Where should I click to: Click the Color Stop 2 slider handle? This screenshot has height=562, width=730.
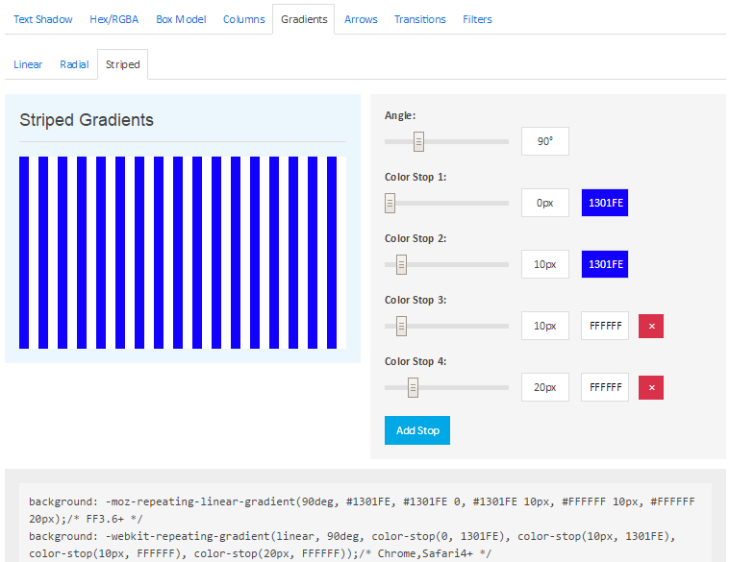point(401,264)
